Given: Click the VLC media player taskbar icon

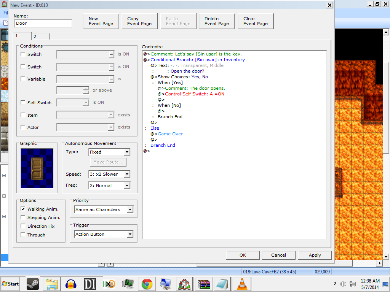Looking at the screenshot, I should point(241,284).
